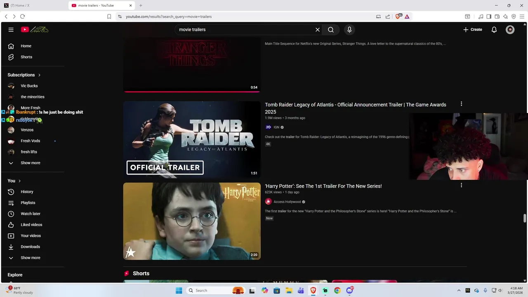Visit the Access Hollywood channel
Viewport: 528px width, 297px height.
click(x=287, y=202)
